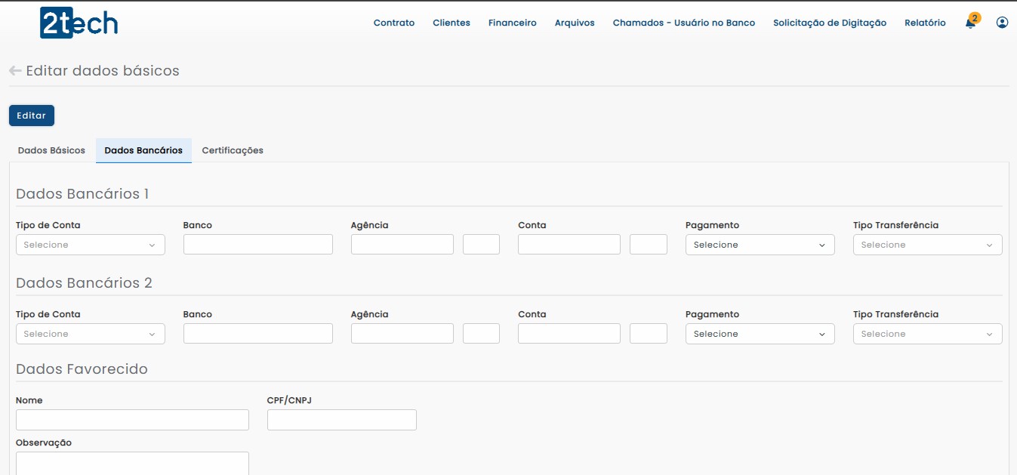
Task: Open the Contrato menu
Action: [x=394, y=23]
